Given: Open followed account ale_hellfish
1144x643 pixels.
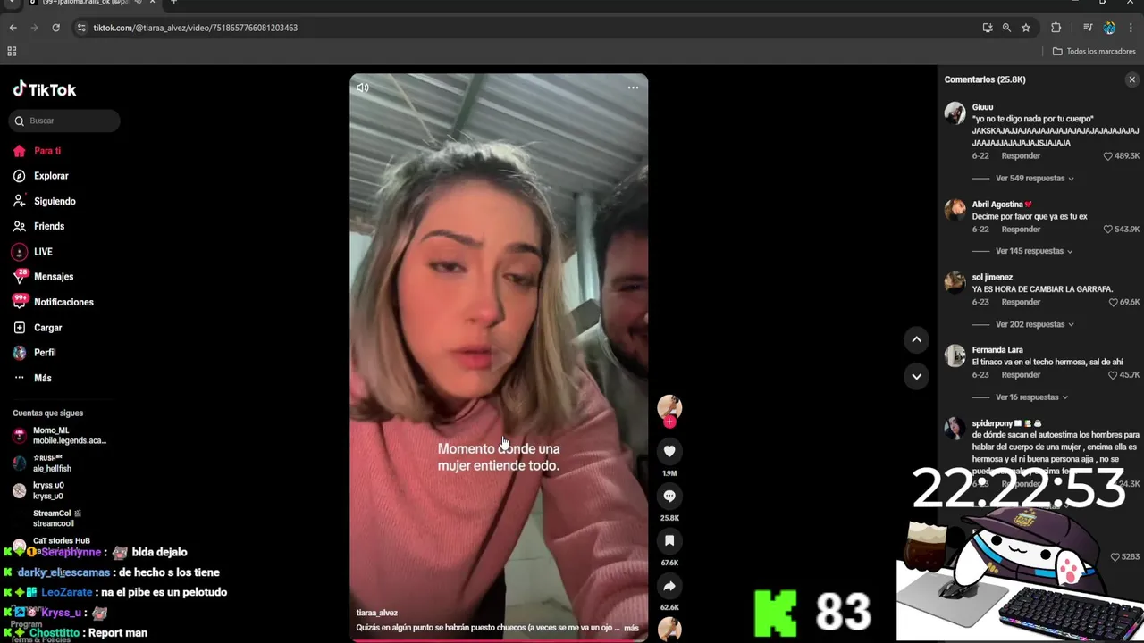Looking at the screenshot, I should pyautogui.click(x=45, y=463).
